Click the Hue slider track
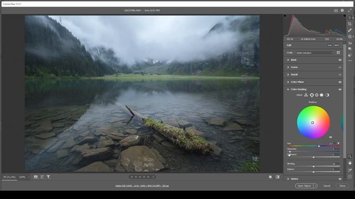This screenshot has width=355, height=199. click(313, 146)
